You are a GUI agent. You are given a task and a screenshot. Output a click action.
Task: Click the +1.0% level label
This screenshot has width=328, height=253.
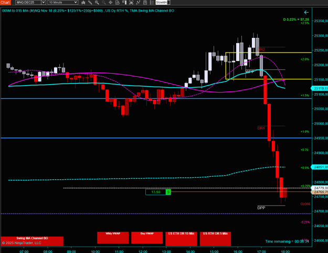point(305,131)
